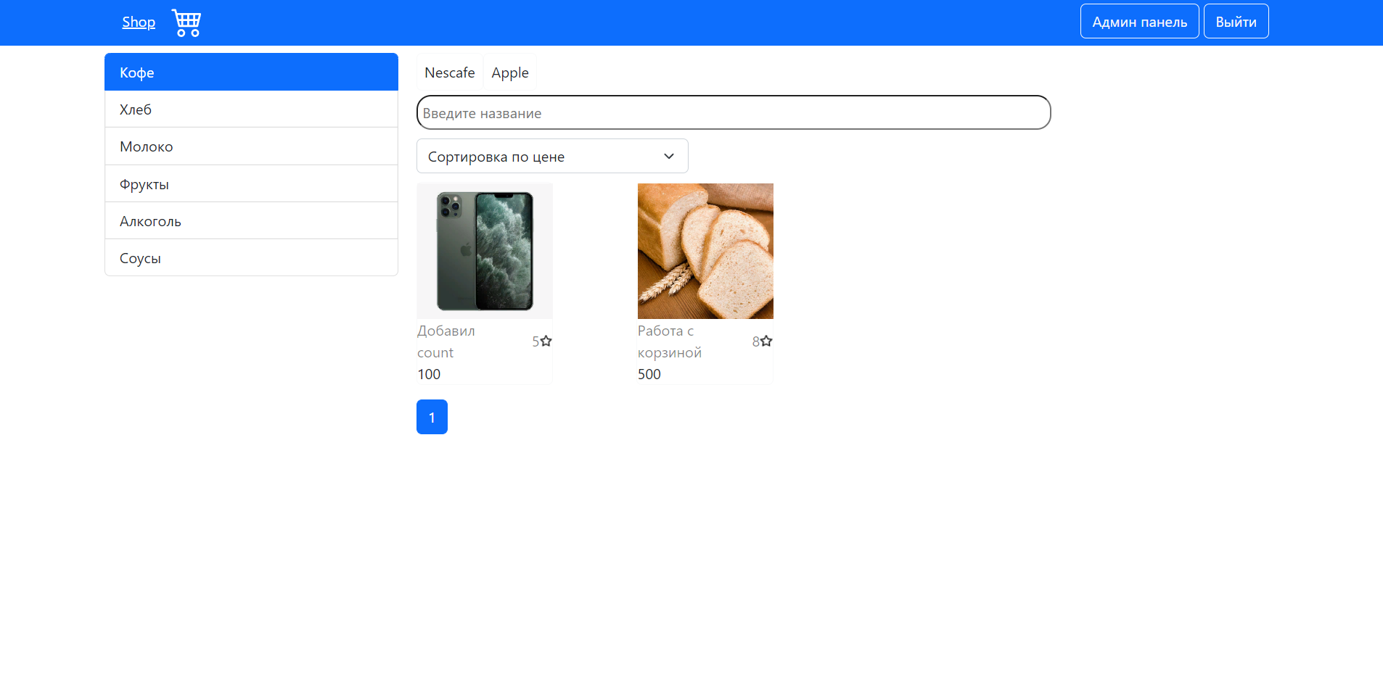
Task: Select the Nescafe brand filter
Action: tap(449, 72)
